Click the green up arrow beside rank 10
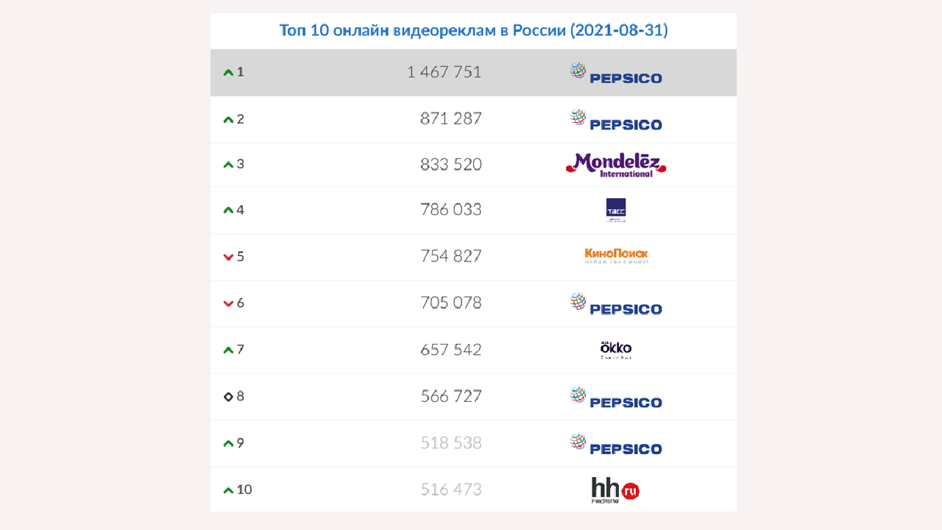The image size is (942, 530). [x=228, y=490]
